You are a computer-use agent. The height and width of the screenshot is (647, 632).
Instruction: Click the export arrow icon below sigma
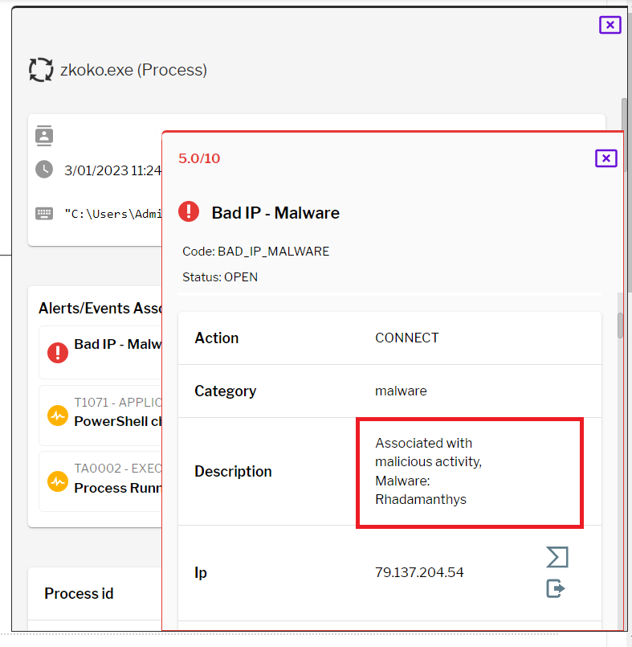pos(556,589)
